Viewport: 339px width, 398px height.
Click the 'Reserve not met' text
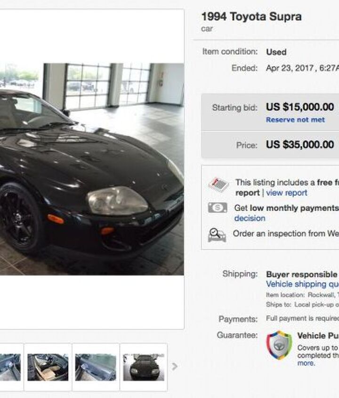(x=295, y=120)
